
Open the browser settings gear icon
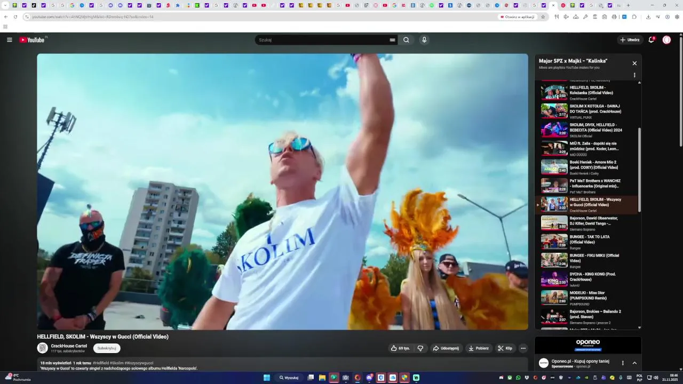(677, 17)
